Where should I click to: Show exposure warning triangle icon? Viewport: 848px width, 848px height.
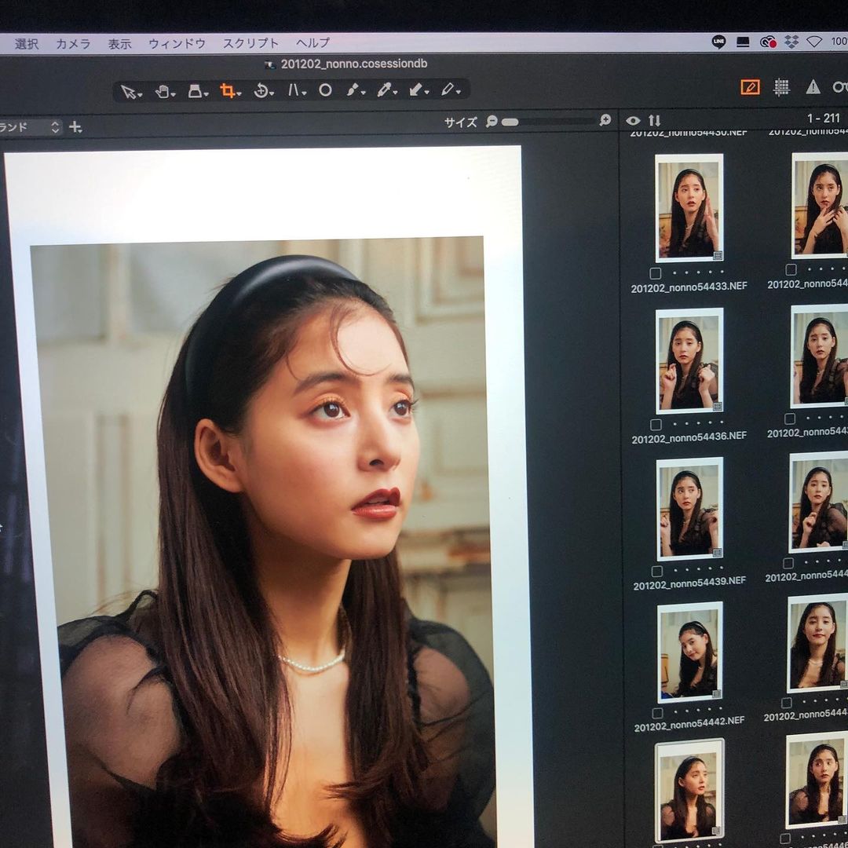(x=813, y=87)
